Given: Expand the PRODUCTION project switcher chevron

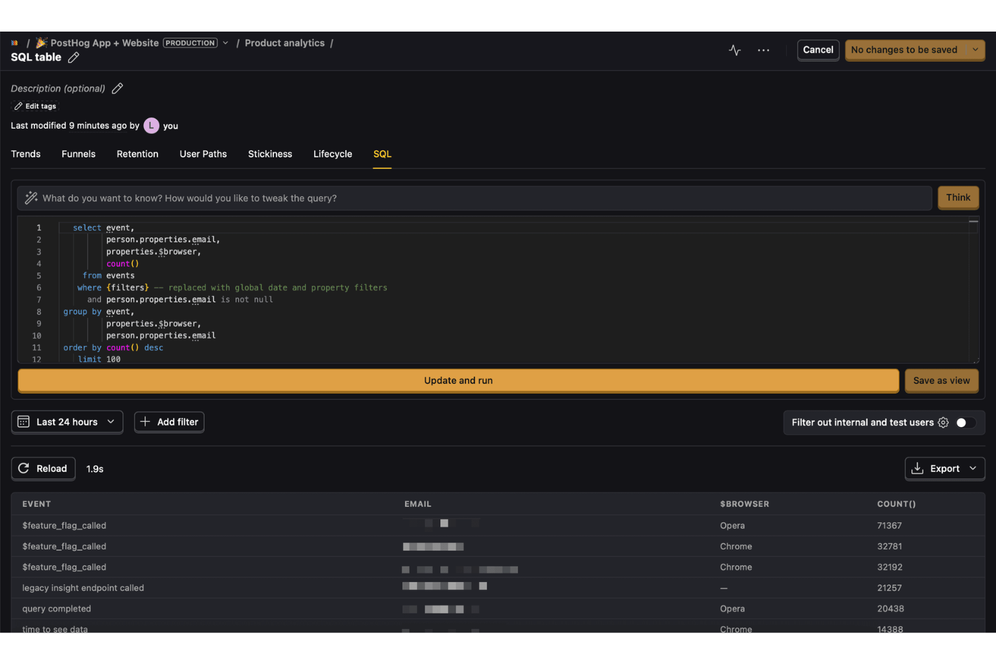Looking at the screenshot, I should pos(225,42).
